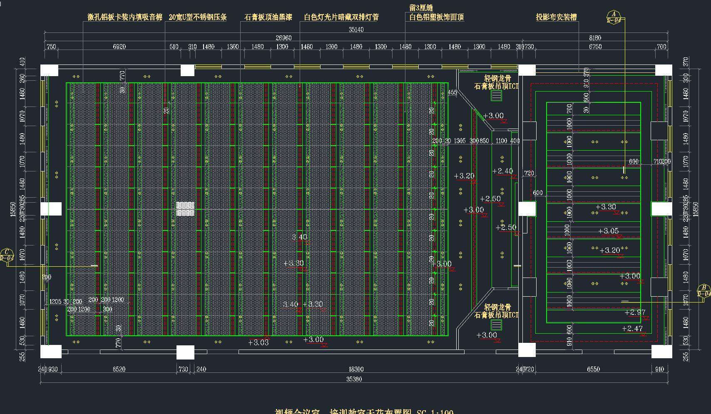Select the bottom-right white column block
This screenshot has height=414, width=711.
coord(661,351)
